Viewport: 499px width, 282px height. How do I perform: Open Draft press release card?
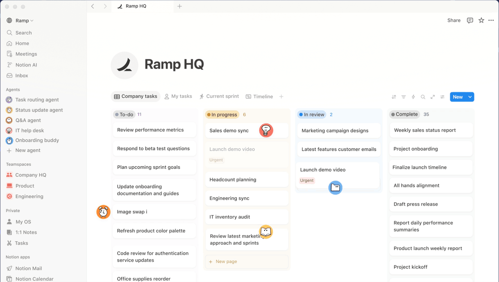point(431,204)
